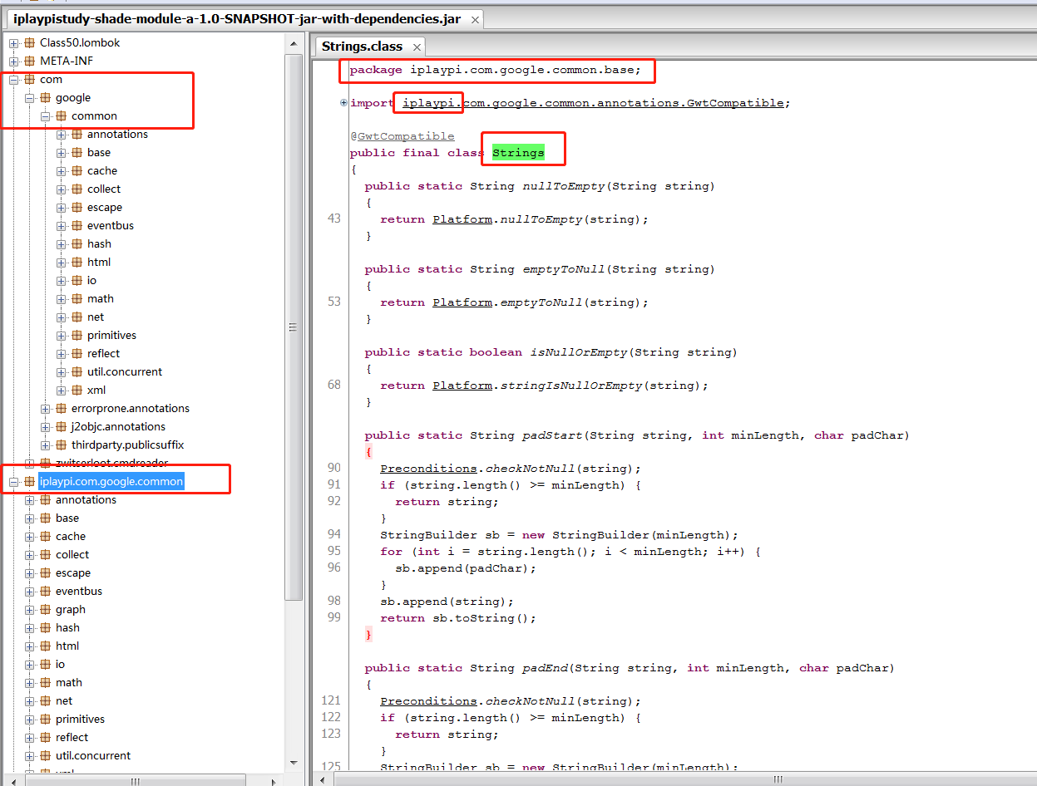The width and height of the screenshot is (1037, 786).
Task: Select the Class50.lombok tree item
Action: pos(80,42)
